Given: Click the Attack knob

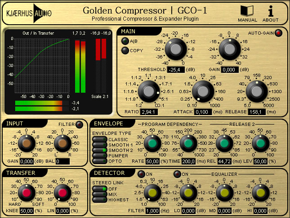Looking at the screenshot, I should point(203,91).
